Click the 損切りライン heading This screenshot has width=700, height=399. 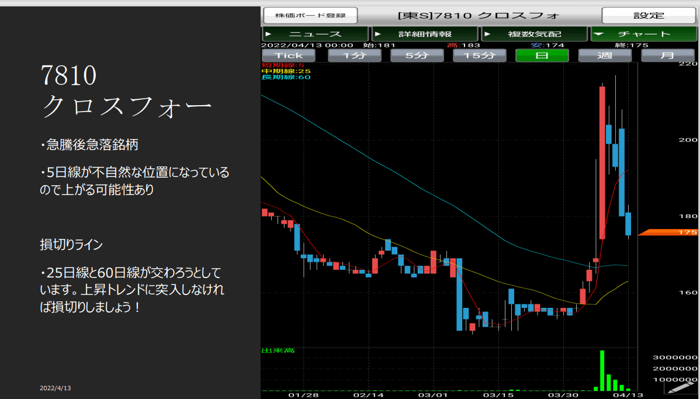[x=71, y=245]
